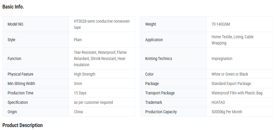Click Waterproof Film with Plastic Bag
This screenshot has height=130, width=275.
[237, 93]
